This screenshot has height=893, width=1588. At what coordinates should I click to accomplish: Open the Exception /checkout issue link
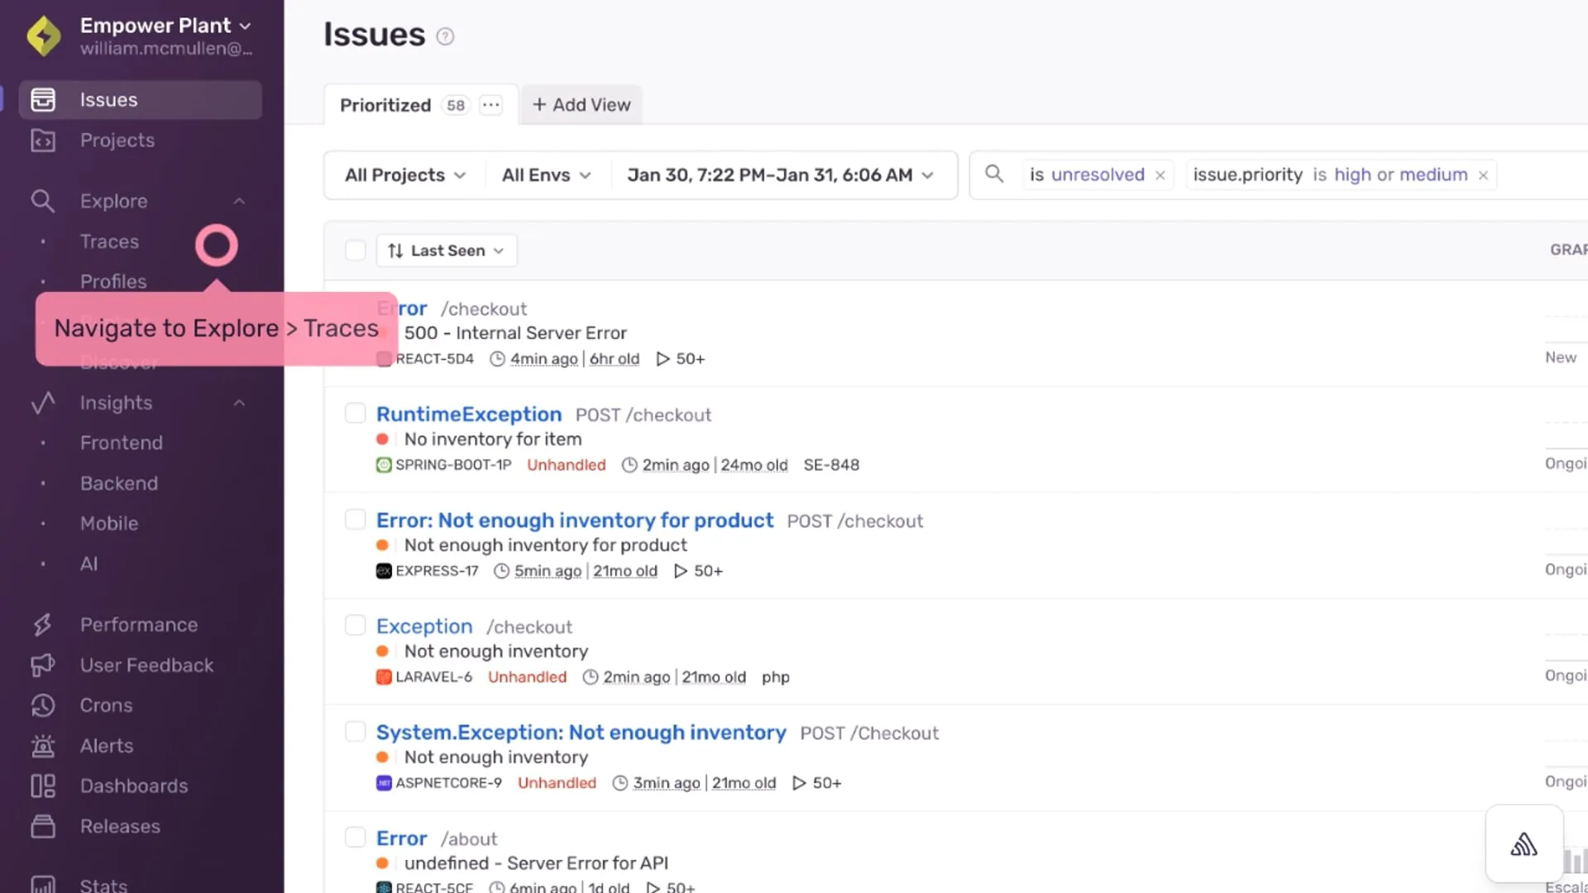[424, 626]
